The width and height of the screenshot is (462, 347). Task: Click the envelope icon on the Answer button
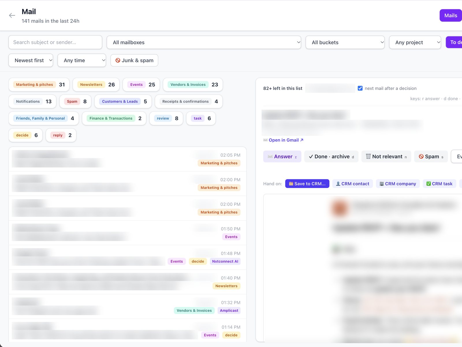pyautogui.click(x=270, y=156)
